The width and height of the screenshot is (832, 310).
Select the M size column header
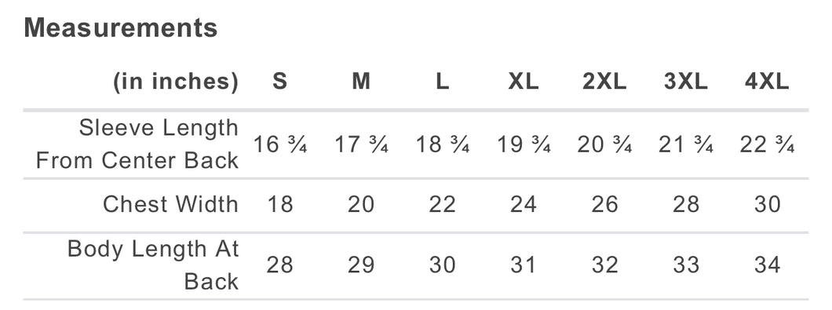361,82
